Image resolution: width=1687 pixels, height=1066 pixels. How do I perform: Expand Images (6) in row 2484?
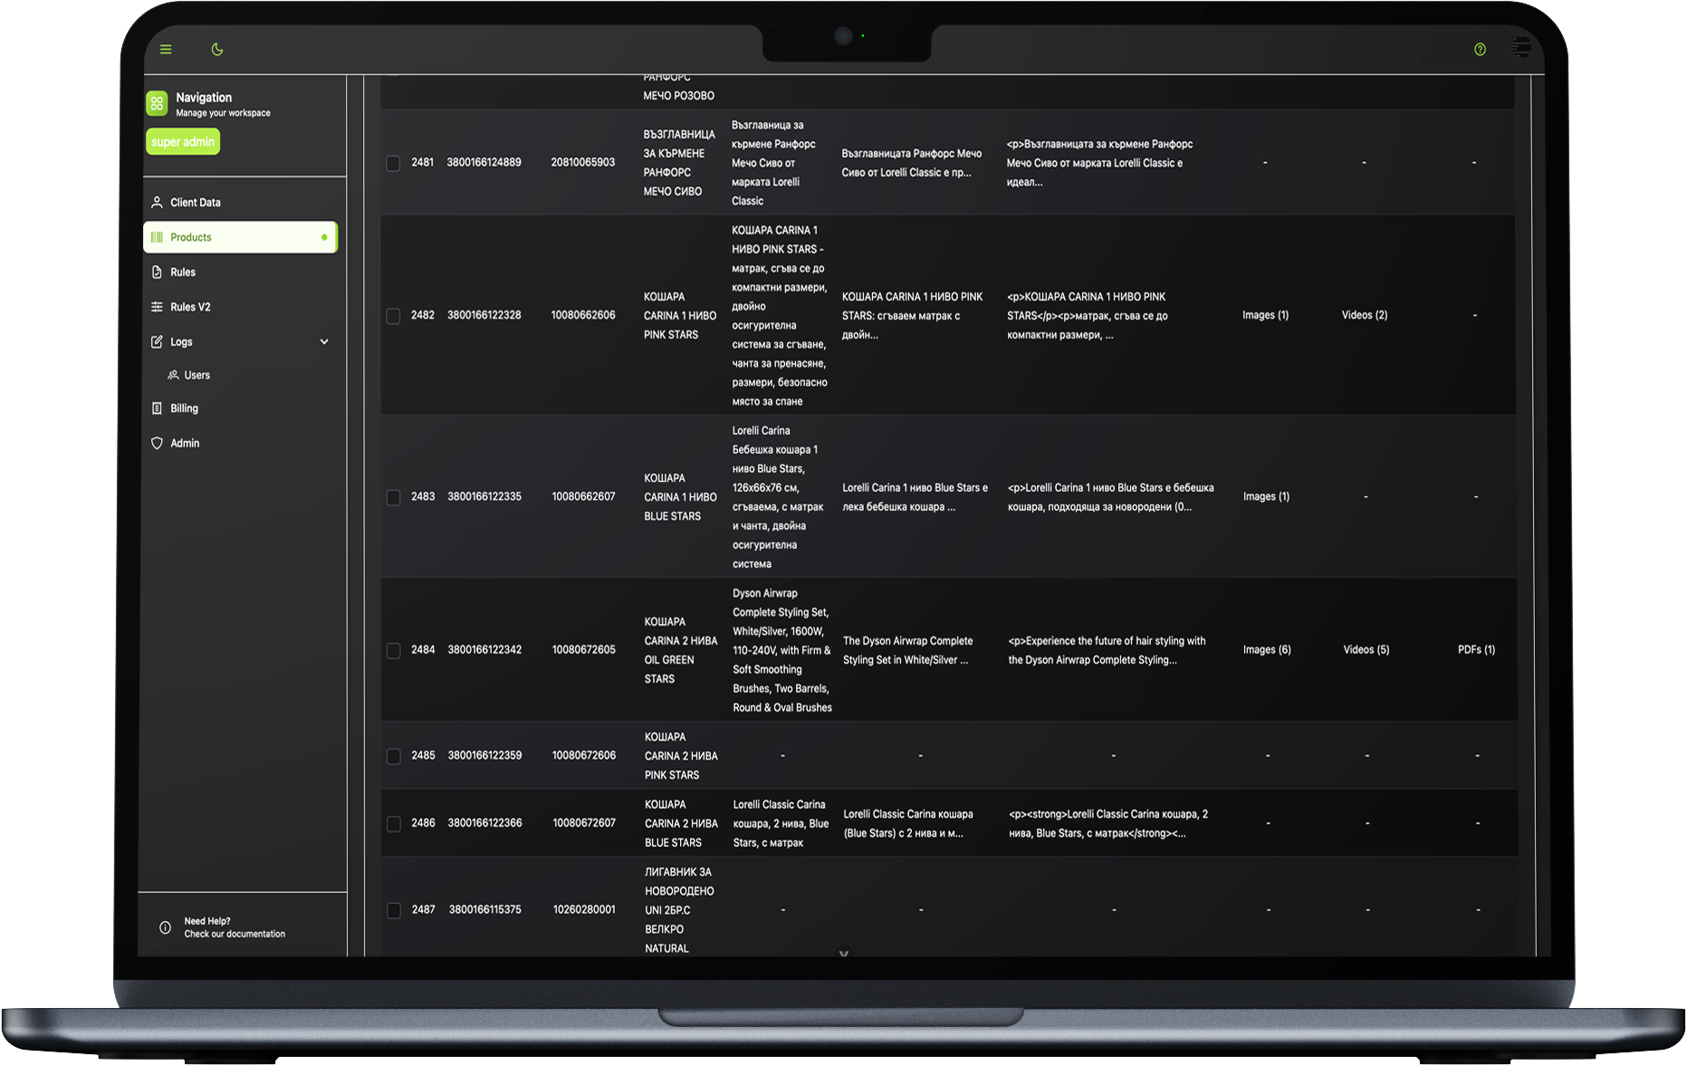coord(1267,650)
